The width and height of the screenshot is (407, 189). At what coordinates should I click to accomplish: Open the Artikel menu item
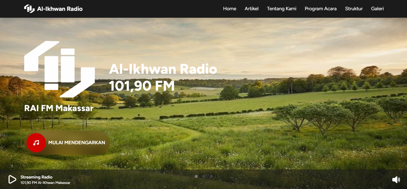click(x=252, y=9)
